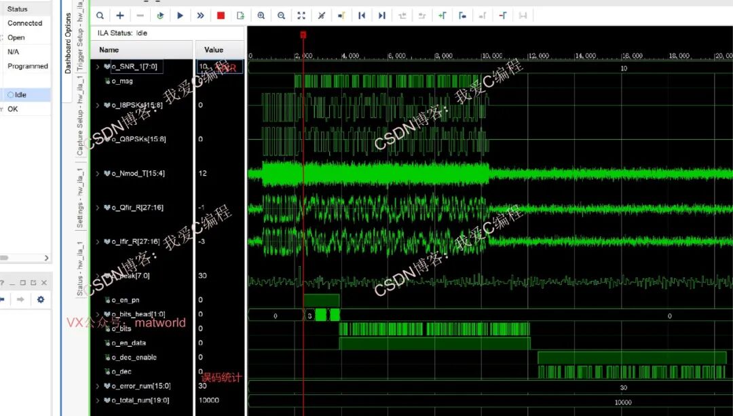Image resolution: width=733 pixels, height=416 pixels.
Task: Click the Go to cursor icon
Action: pyautogui.click(x=341, y=16)
